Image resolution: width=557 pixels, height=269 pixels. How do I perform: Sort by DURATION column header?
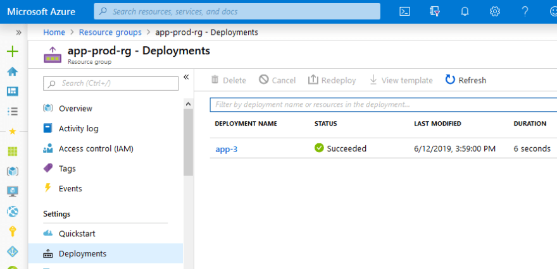tap(530, 124)
